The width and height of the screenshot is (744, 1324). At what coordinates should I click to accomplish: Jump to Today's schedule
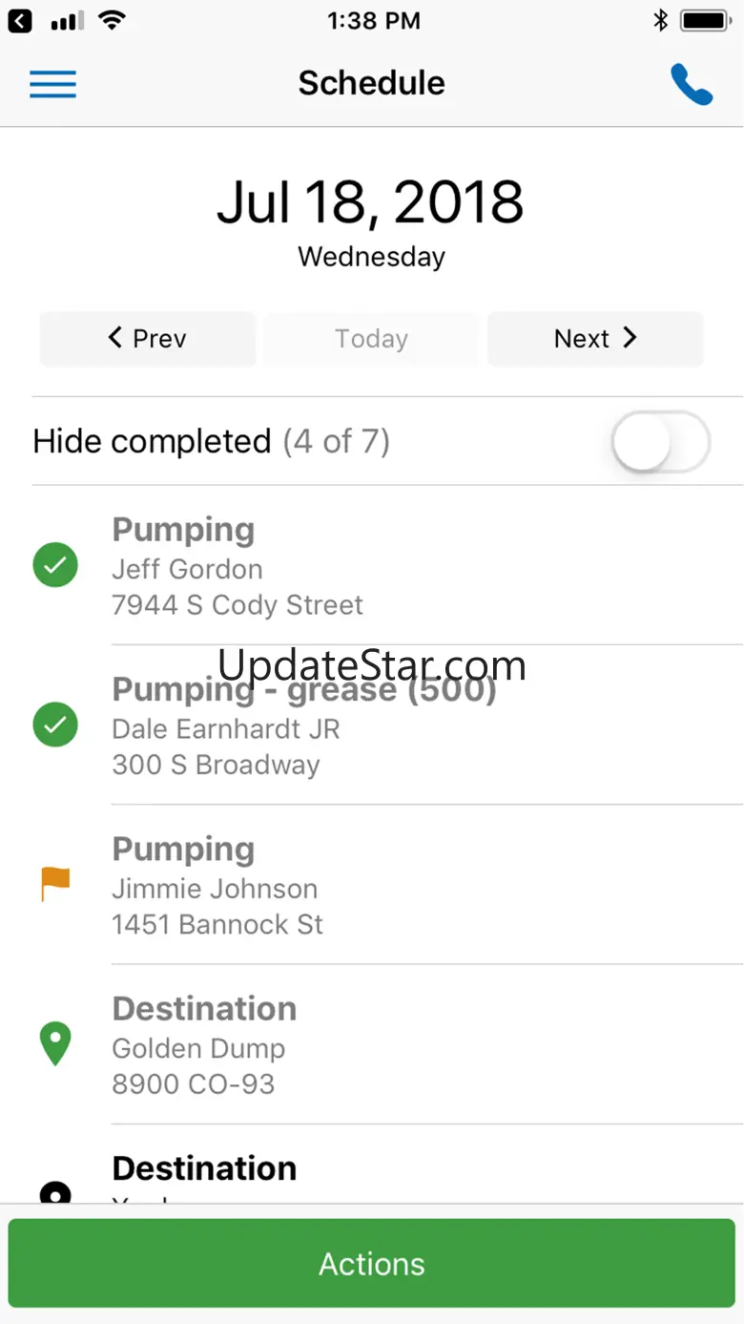[371, 339]
